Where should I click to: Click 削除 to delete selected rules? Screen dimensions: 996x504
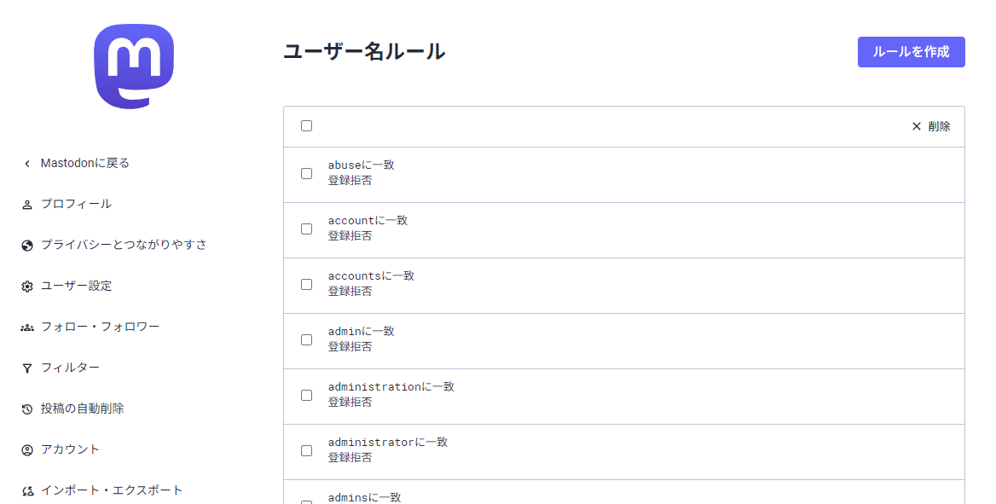point(931,126)
